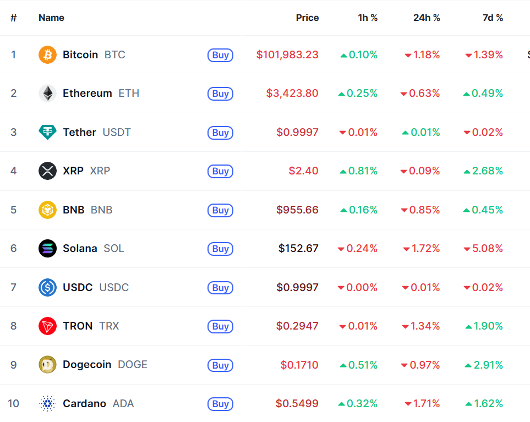
Task: Click the Ethereum diamond logo icon
Action: [47, 94]
